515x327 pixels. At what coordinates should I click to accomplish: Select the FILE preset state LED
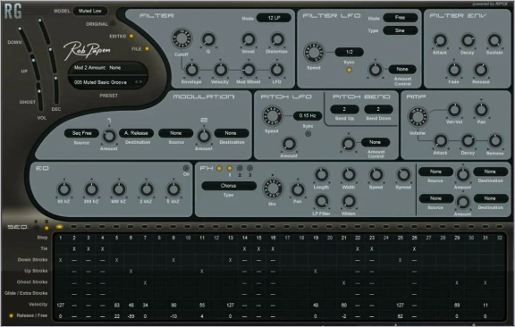click(147, 49)
